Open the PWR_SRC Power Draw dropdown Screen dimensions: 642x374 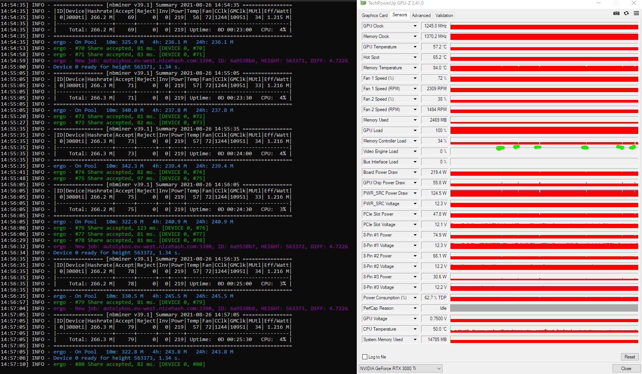(415, 193)
